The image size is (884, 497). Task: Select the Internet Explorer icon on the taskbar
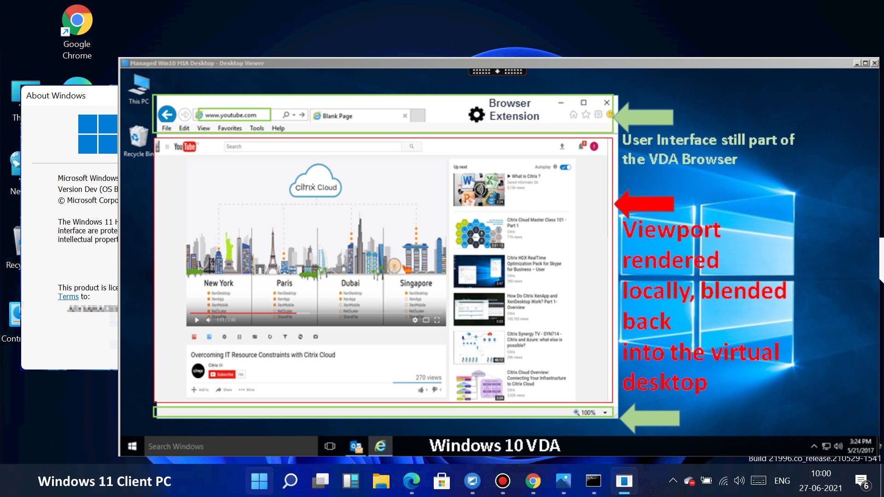[380, 446]
